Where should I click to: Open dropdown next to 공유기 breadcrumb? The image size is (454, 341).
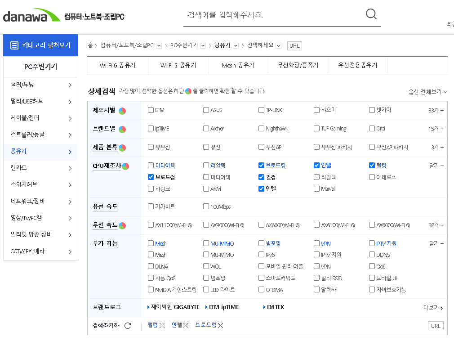click(x=236, y=46)
